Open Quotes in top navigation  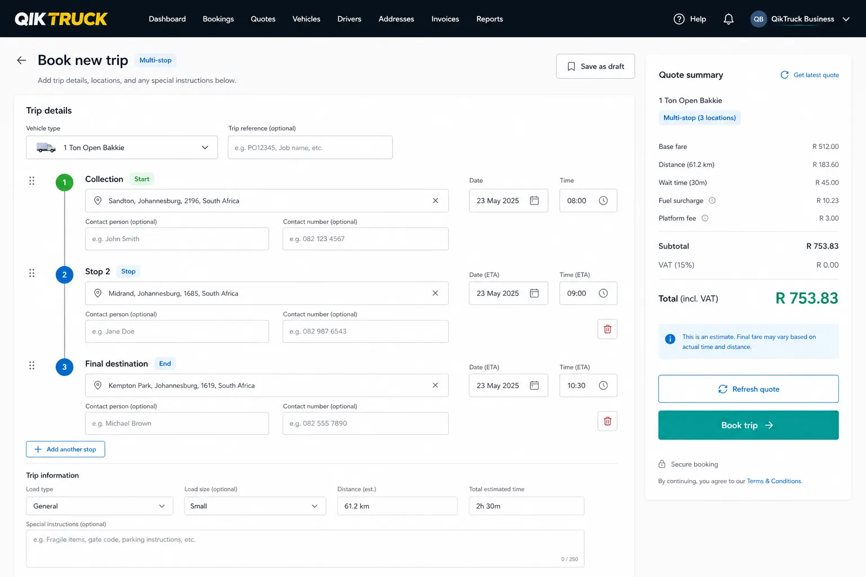point(263,19)
